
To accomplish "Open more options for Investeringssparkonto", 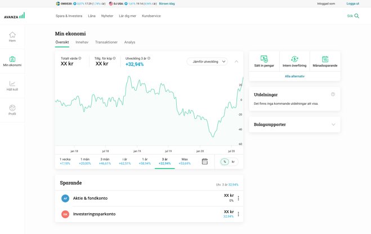I will 238,214.
